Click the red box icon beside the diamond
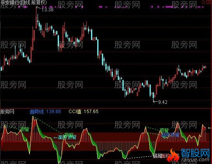Screen dimensions: 212x164 (x=209, y=2)
